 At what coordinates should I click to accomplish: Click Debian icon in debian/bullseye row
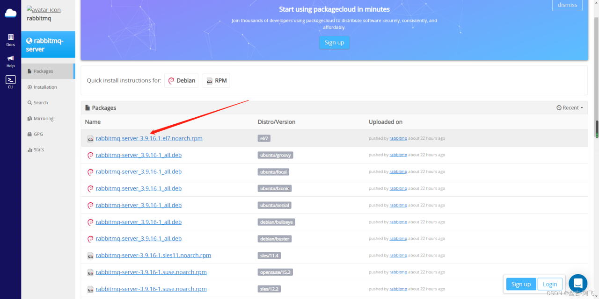pos(90,222)
